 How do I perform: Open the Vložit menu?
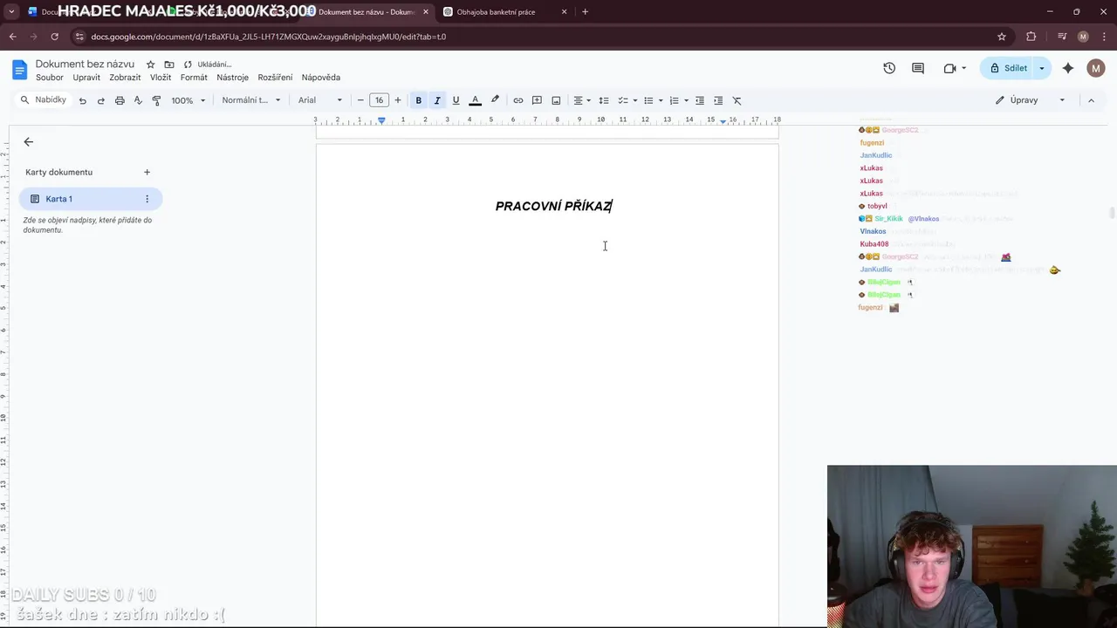(x=161, y=78)
